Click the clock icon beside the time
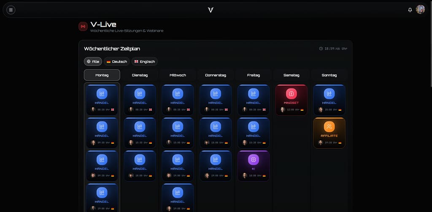The width and height of the screenshot is (432, 212). click(321, 49)
